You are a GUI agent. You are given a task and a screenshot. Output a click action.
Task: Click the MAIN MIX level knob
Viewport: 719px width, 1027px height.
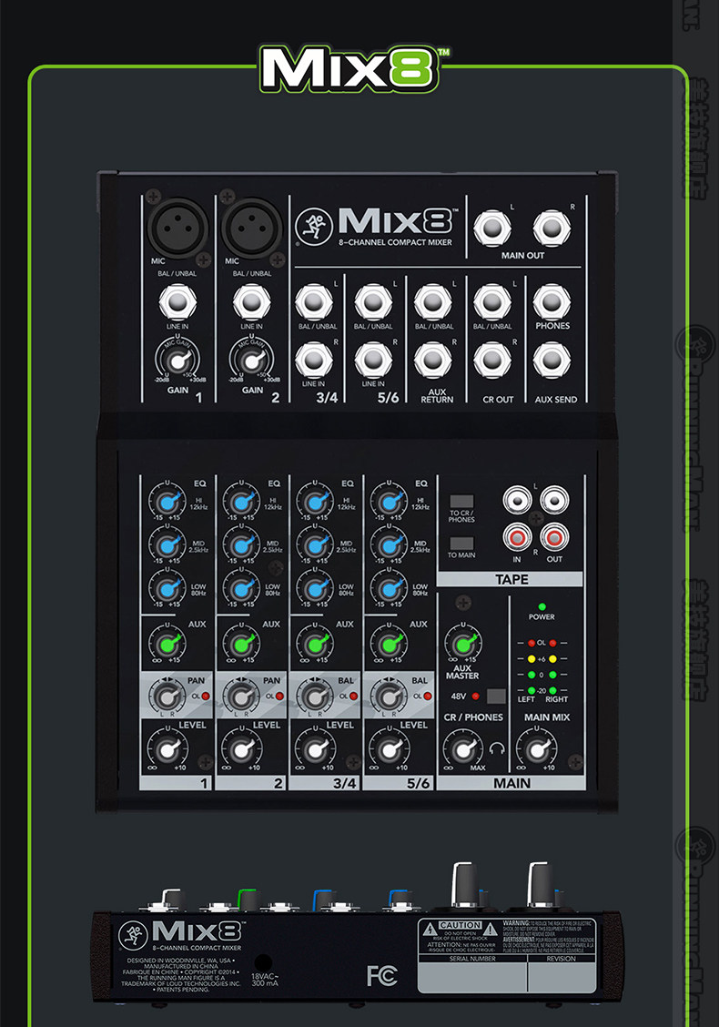[537, 748]
